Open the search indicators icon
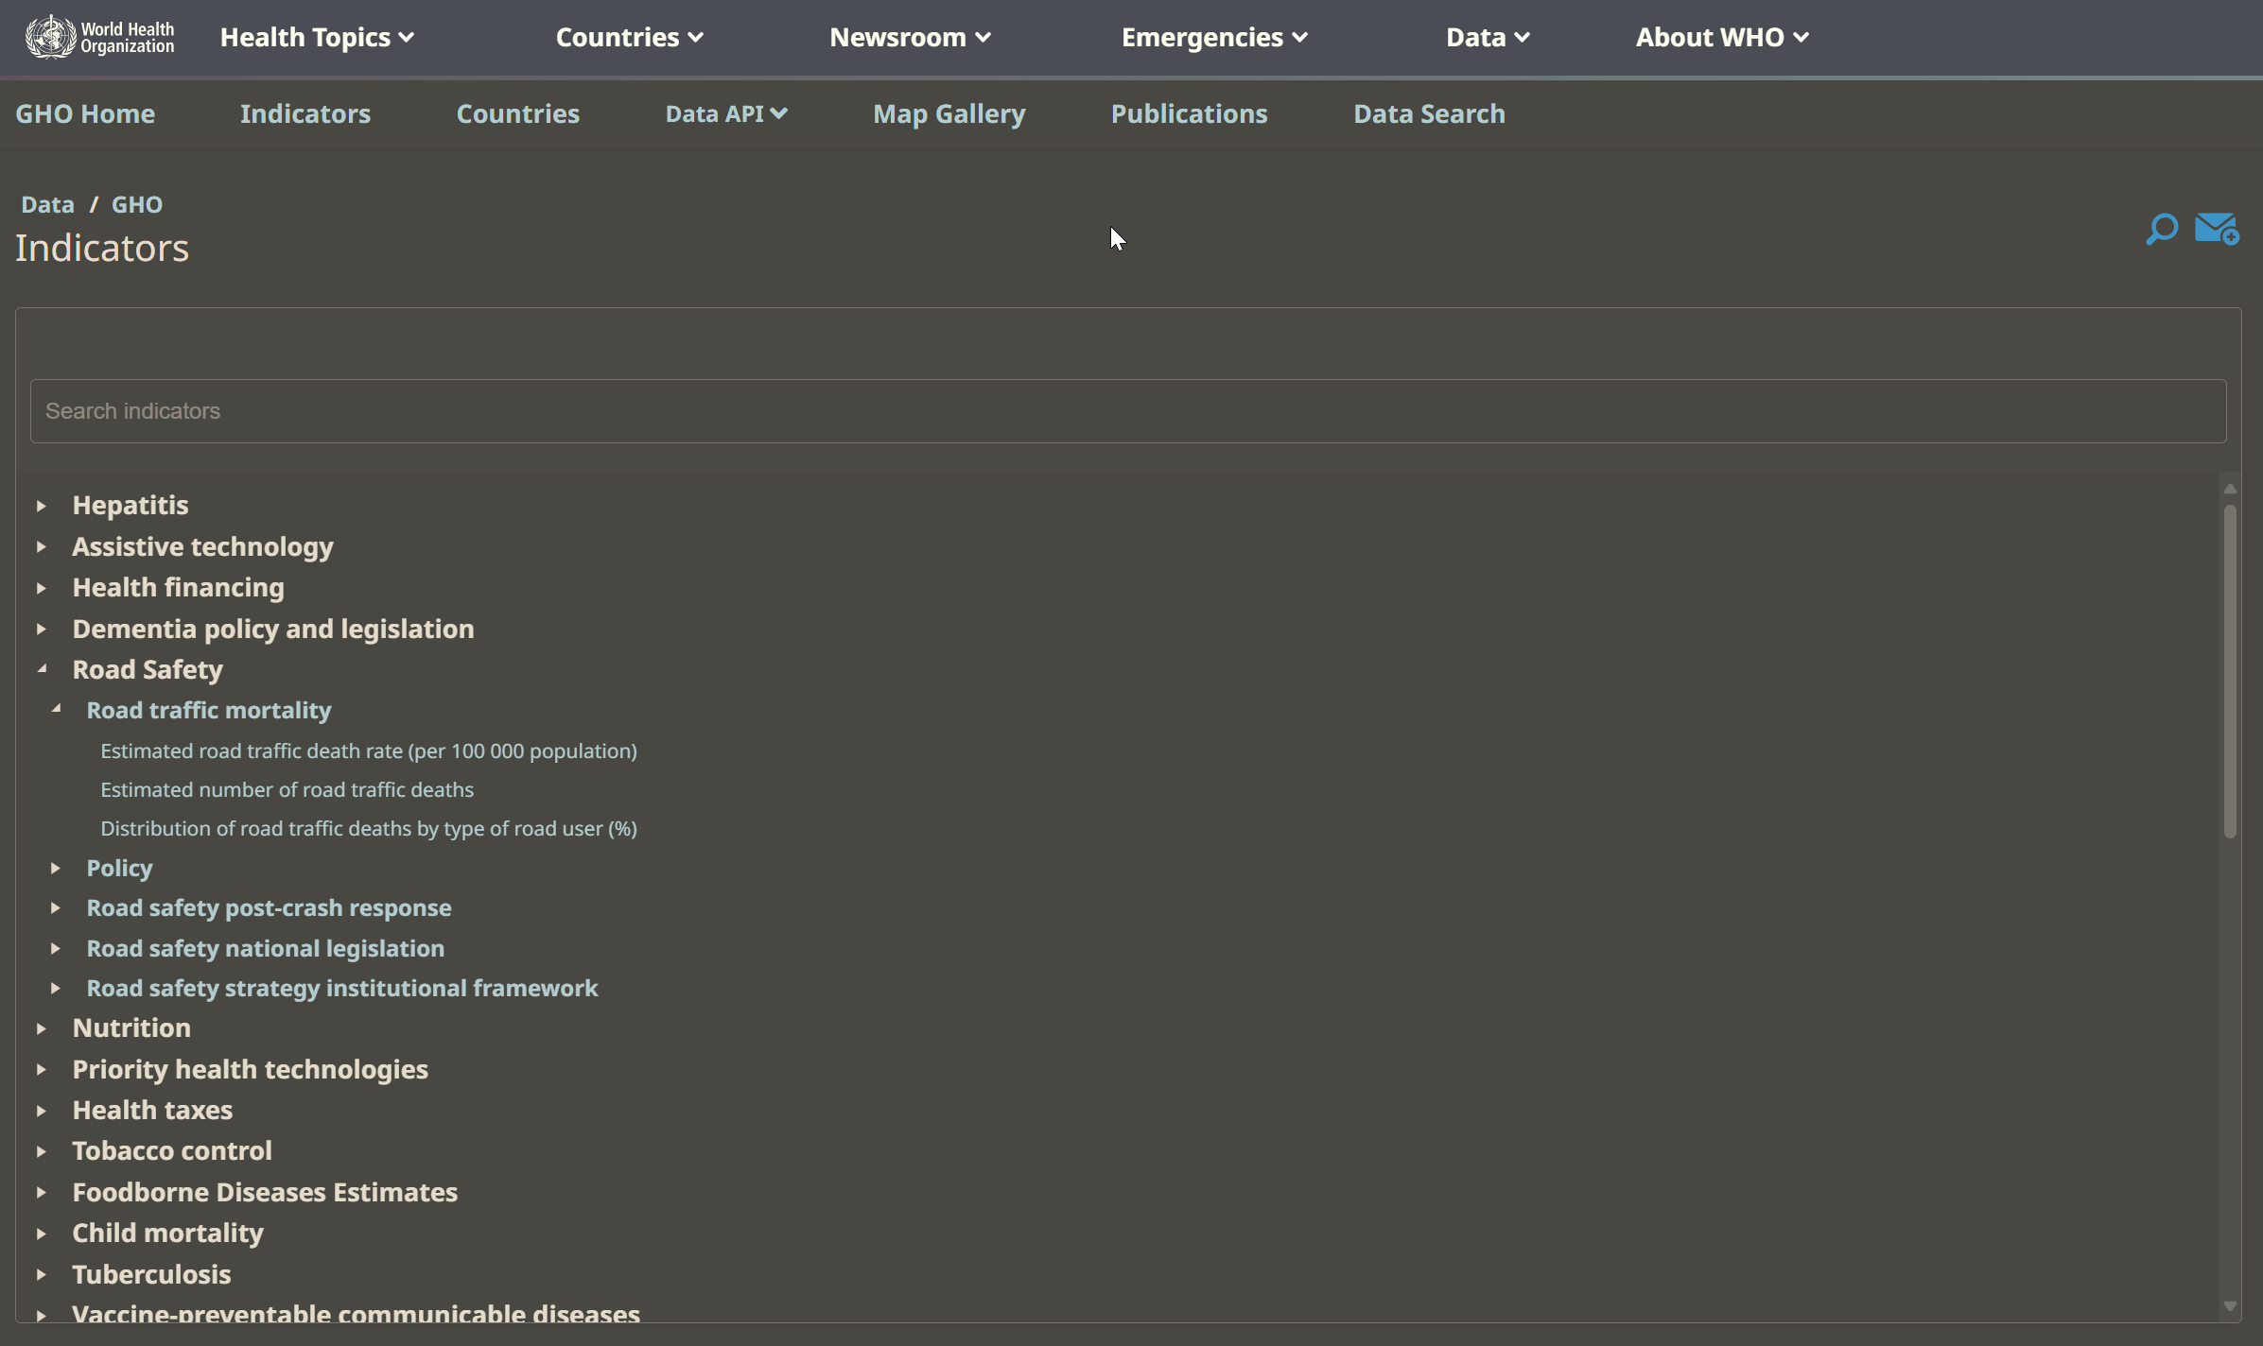Image resolution: width=2263 pixels, height=1346 pixels. [x=2162, y=228]
